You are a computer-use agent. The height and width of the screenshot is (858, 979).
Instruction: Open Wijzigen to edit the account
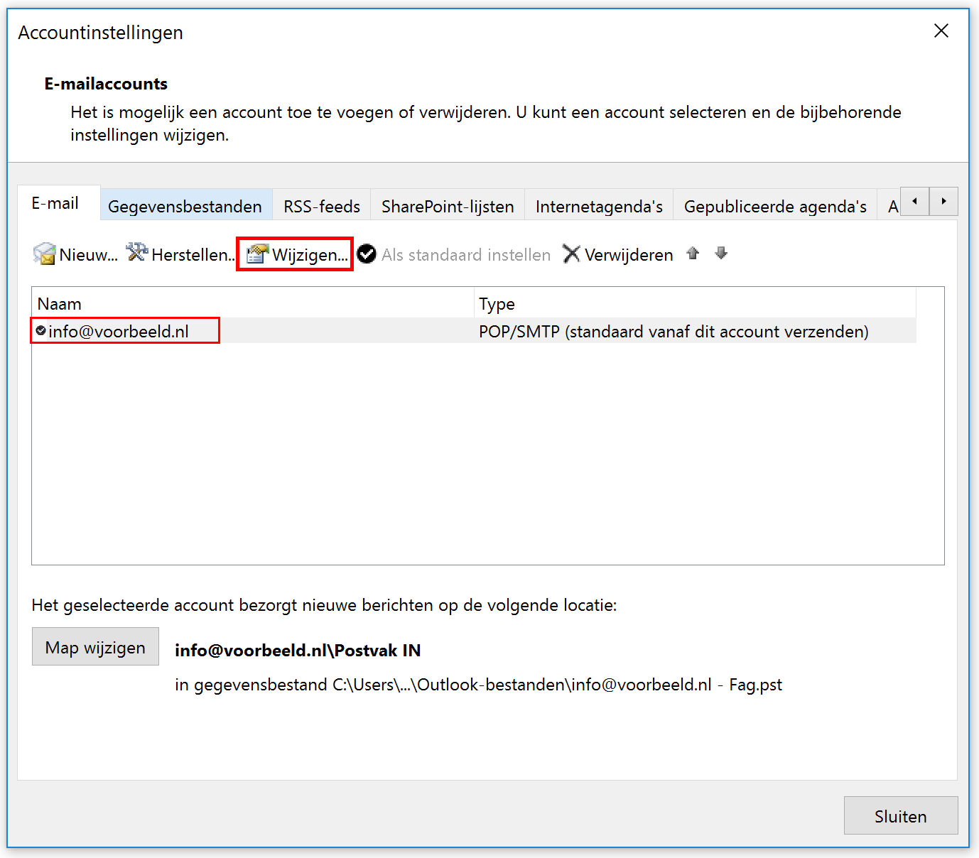point(296,254)
